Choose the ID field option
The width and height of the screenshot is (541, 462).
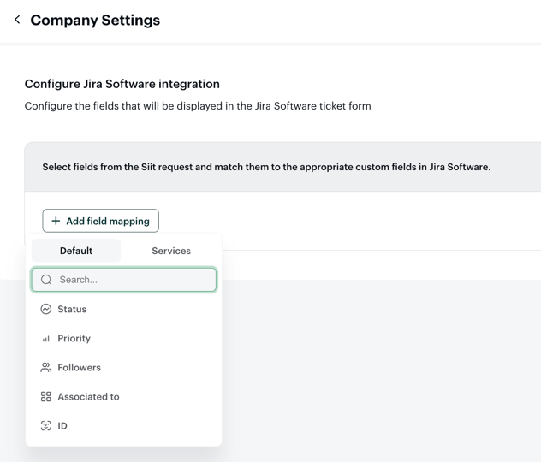pyautogui.click(x=62, y=426)
